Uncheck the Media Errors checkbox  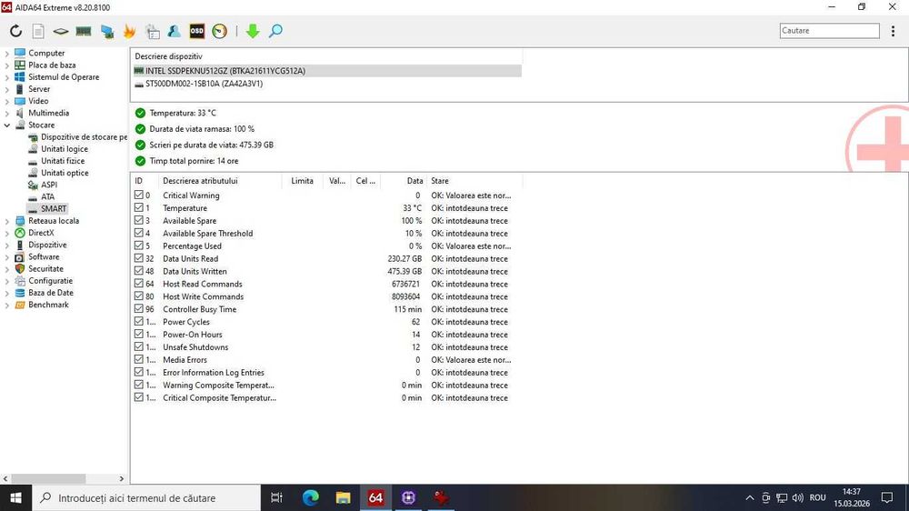138,360
